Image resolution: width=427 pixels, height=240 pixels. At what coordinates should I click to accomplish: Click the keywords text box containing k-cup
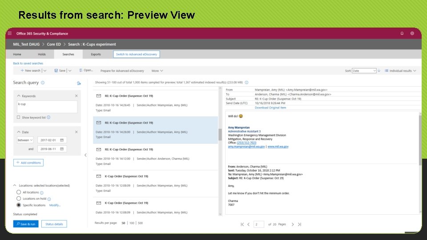tap(47, 107)
